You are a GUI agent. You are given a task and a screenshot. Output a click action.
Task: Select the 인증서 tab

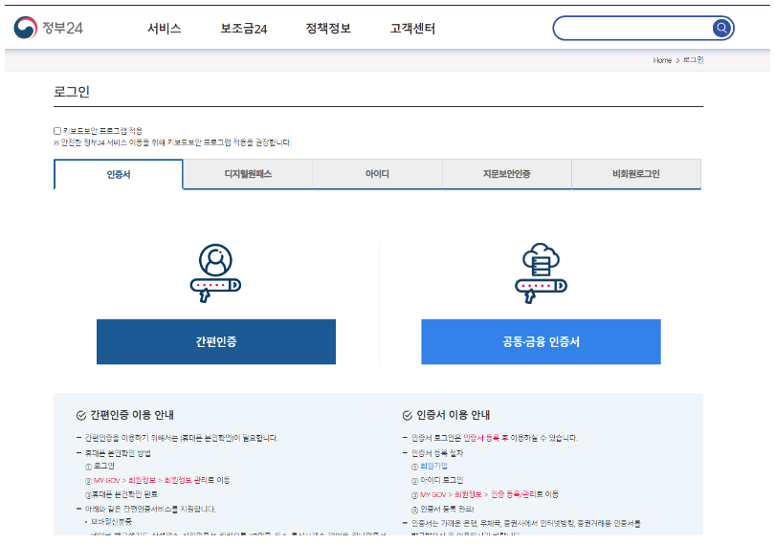(119, 174)
